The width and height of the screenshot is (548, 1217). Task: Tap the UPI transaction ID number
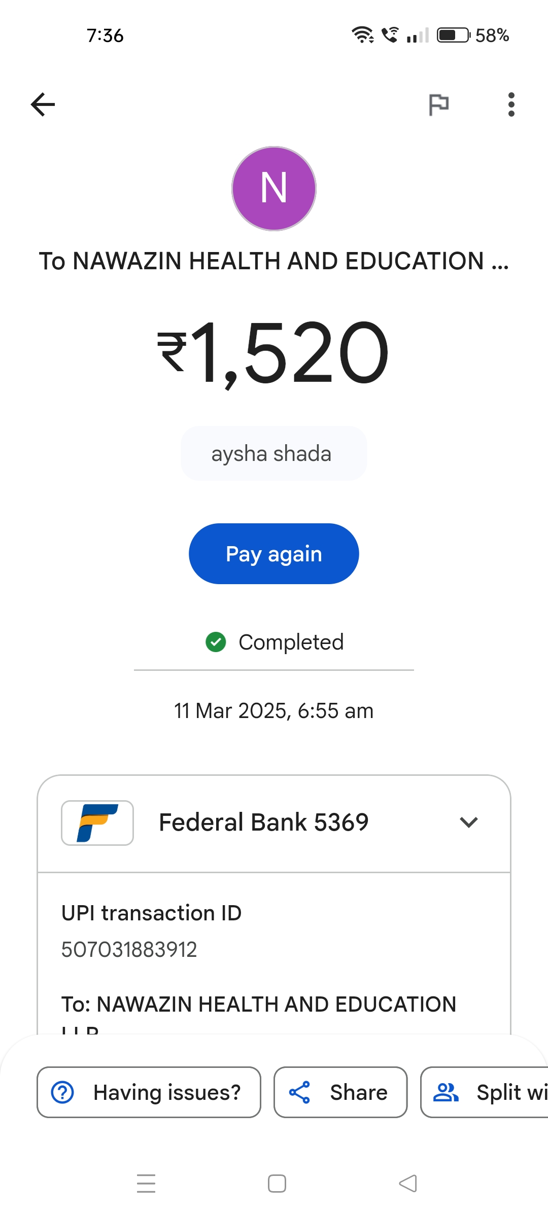(x=129, y=949)
